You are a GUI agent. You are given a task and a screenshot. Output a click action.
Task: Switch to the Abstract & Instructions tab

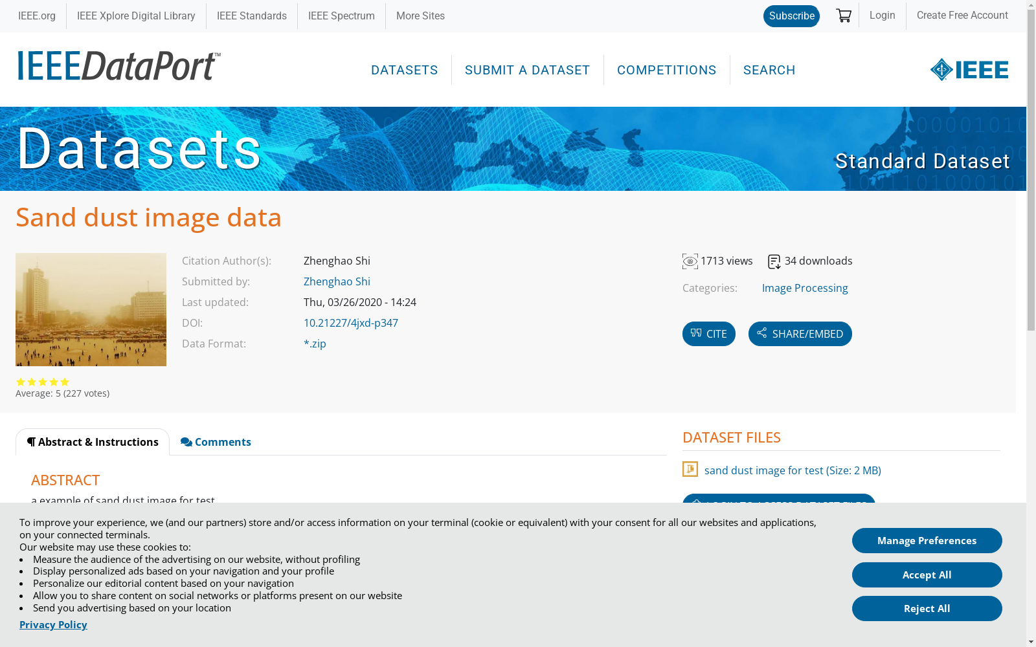[93, 442]
